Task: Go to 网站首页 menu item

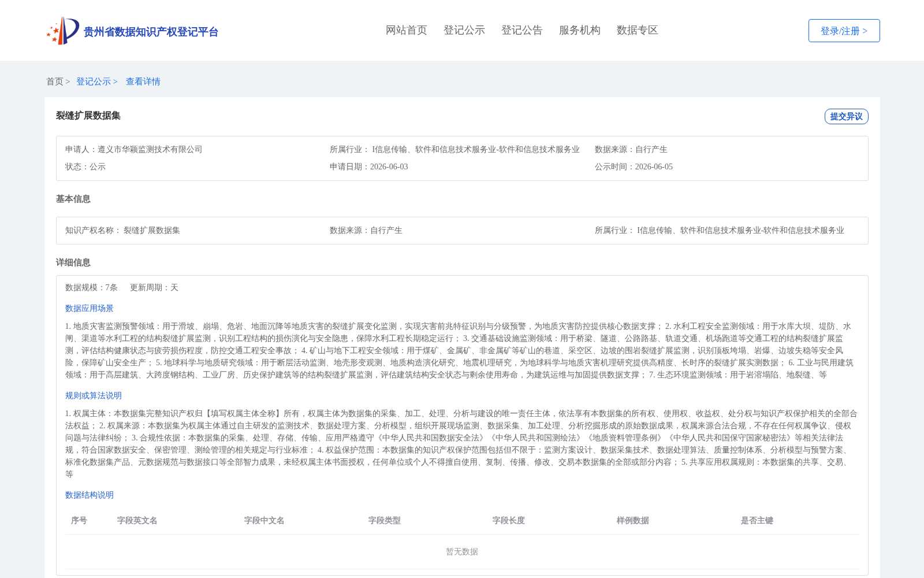Action: (x=407, y=30)
